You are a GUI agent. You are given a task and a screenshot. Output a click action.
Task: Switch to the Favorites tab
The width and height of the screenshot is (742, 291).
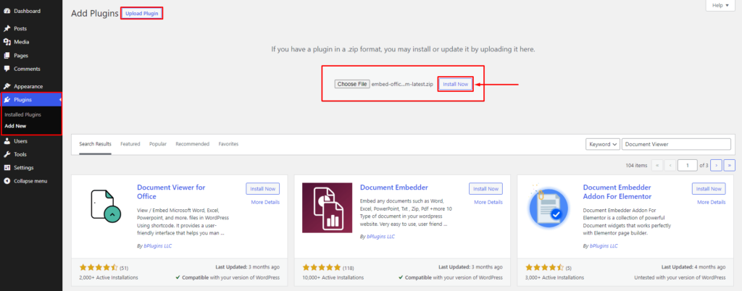click(228, 144)
